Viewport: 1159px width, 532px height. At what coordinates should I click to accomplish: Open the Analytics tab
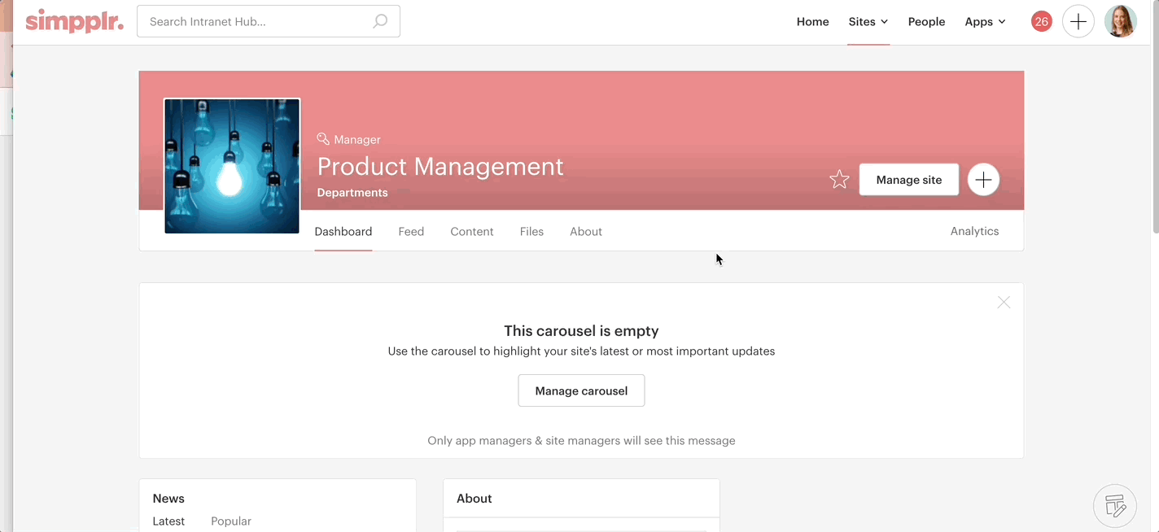click(x=974, y=231)
